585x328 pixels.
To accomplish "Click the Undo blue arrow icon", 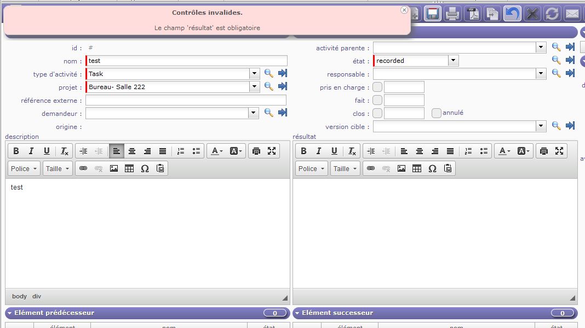I will [x=512, y=14].
